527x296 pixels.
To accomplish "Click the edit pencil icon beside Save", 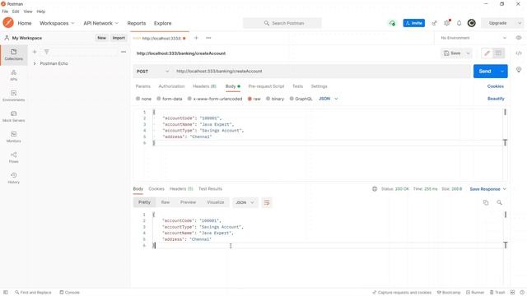I will (487, 53).
